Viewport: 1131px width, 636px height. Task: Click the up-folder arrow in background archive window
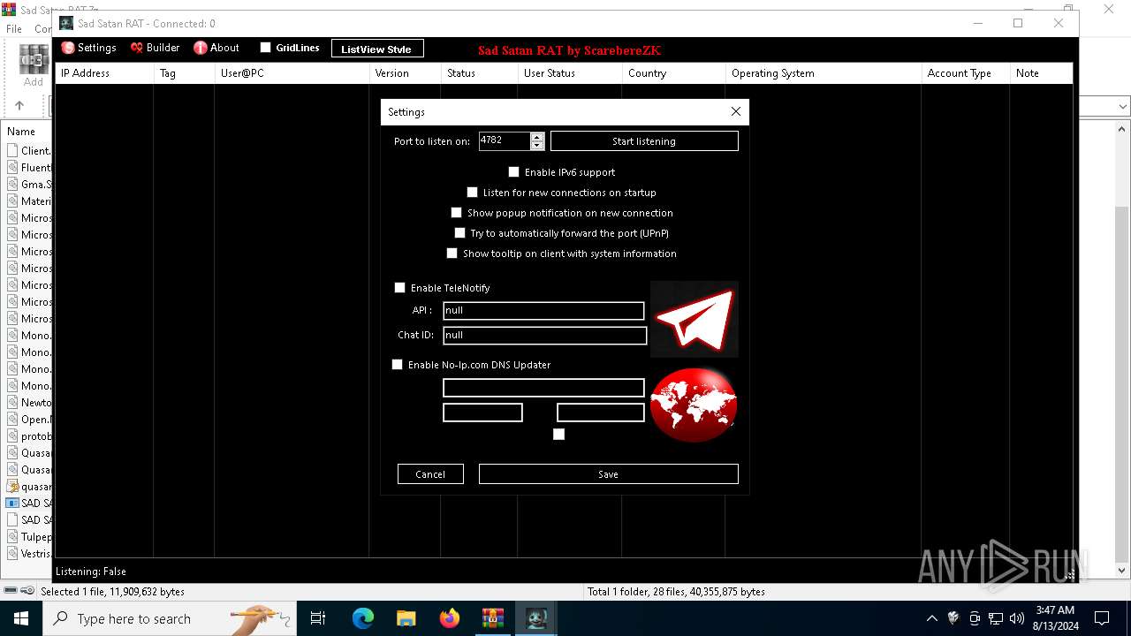(19, 105)
